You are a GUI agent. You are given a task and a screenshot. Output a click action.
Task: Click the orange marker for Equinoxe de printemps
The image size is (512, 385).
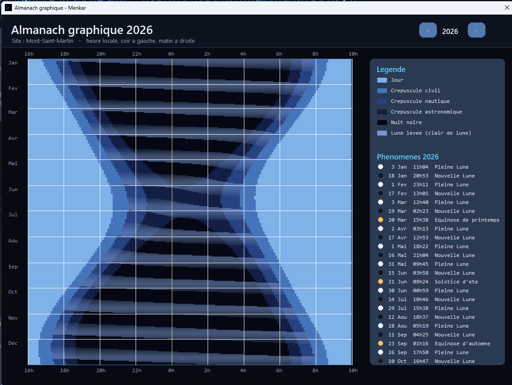coord(380,219)
